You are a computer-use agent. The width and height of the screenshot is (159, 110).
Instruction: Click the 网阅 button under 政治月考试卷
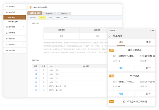pyautogui.click(x=121, y=68)
